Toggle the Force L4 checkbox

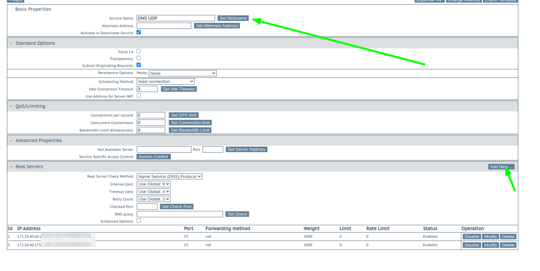click(139, 52)
